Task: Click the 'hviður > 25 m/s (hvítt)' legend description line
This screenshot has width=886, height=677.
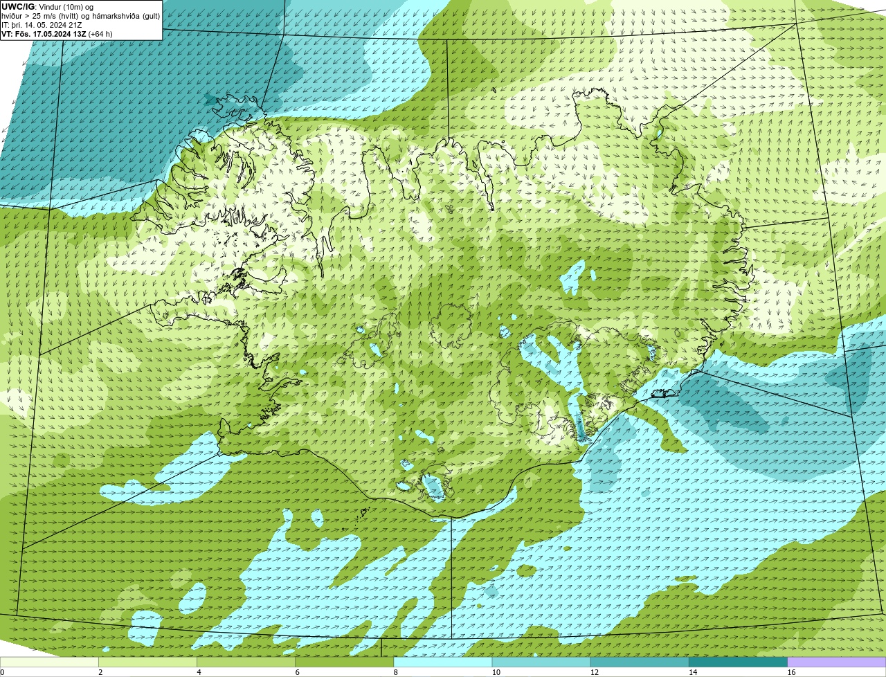Action: 80,16
